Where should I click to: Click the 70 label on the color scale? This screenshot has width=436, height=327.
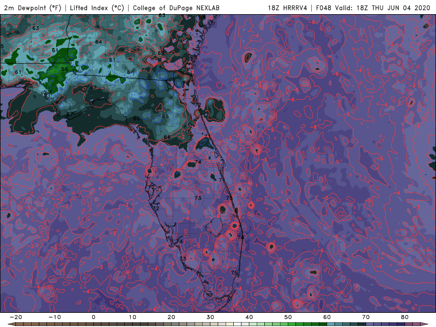(x=366, y=317)
